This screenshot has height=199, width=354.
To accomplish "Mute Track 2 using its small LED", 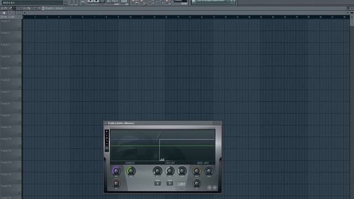I will (20, 41).
